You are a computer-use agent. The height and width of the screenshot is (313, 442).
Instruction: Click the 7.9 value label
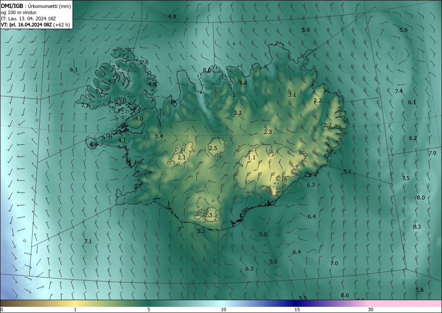[x=432, y=153]
